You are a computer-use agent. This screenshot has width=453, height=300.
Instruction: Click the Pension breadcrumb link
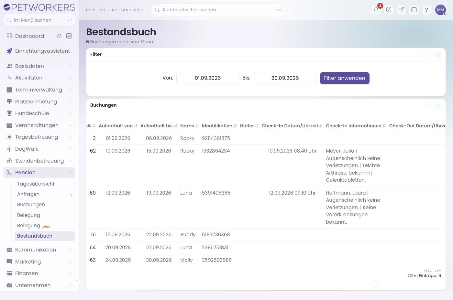tap(95, 10)
